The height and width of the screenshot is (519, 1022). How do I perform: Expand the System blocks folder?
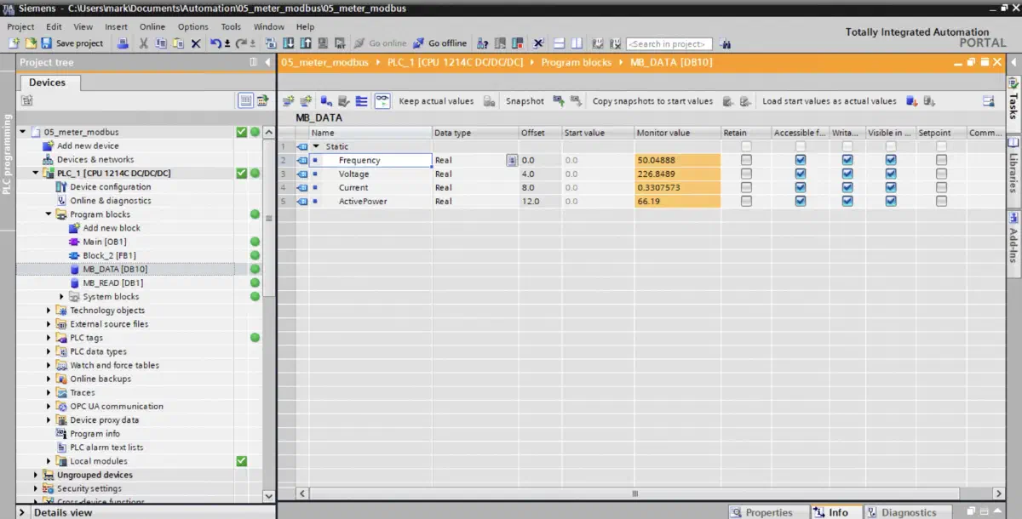[62, 297]
